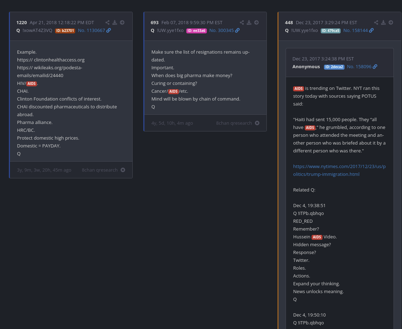Click the share icon on post 448

point(376,23)
